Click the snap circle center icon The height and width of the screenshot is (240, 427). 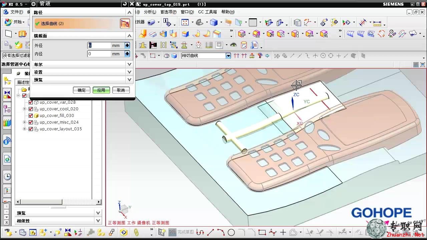point(323,56)
